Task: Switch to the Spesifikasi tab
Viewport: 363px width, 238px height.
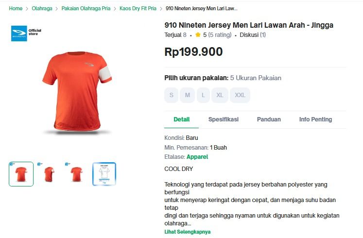Action: pos(224,119)
